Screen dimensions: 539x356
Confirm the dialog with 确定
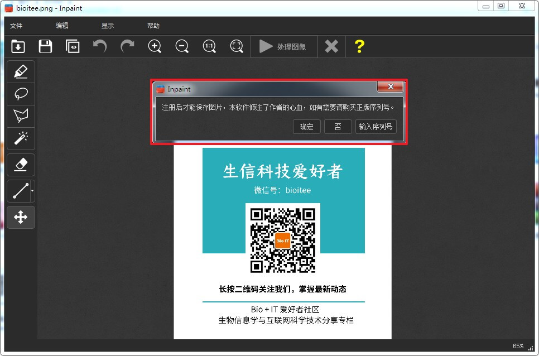pyautogui.click(x=307, y=127)
